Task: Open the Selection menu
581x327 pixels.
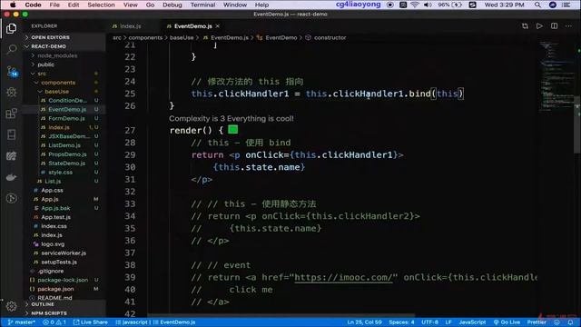Action: (101, 5)
